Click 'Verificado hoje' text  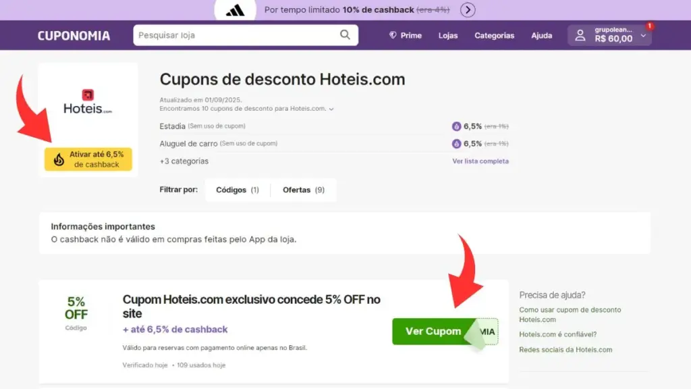[x=145, y=365]
